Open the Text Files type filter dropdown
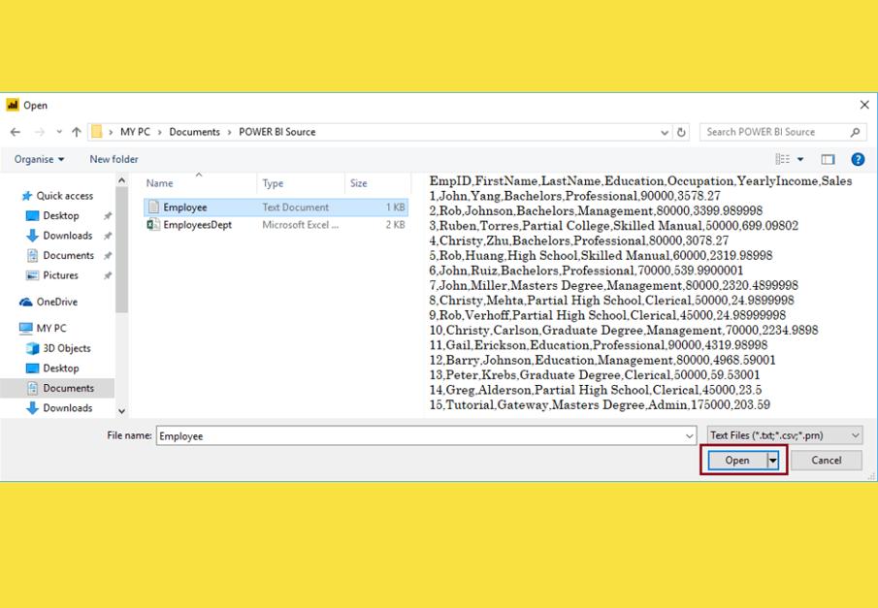Image resolution: width=878 pixels, height=608 pixels. [x=785, y=435]
